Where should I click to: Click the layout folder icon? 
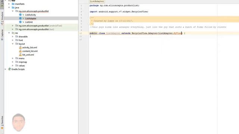pos(17,44)
